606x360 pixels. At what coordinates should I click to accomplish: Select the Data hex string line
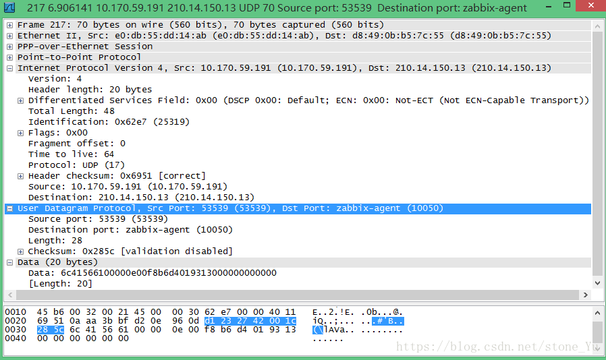pos(152,273)
